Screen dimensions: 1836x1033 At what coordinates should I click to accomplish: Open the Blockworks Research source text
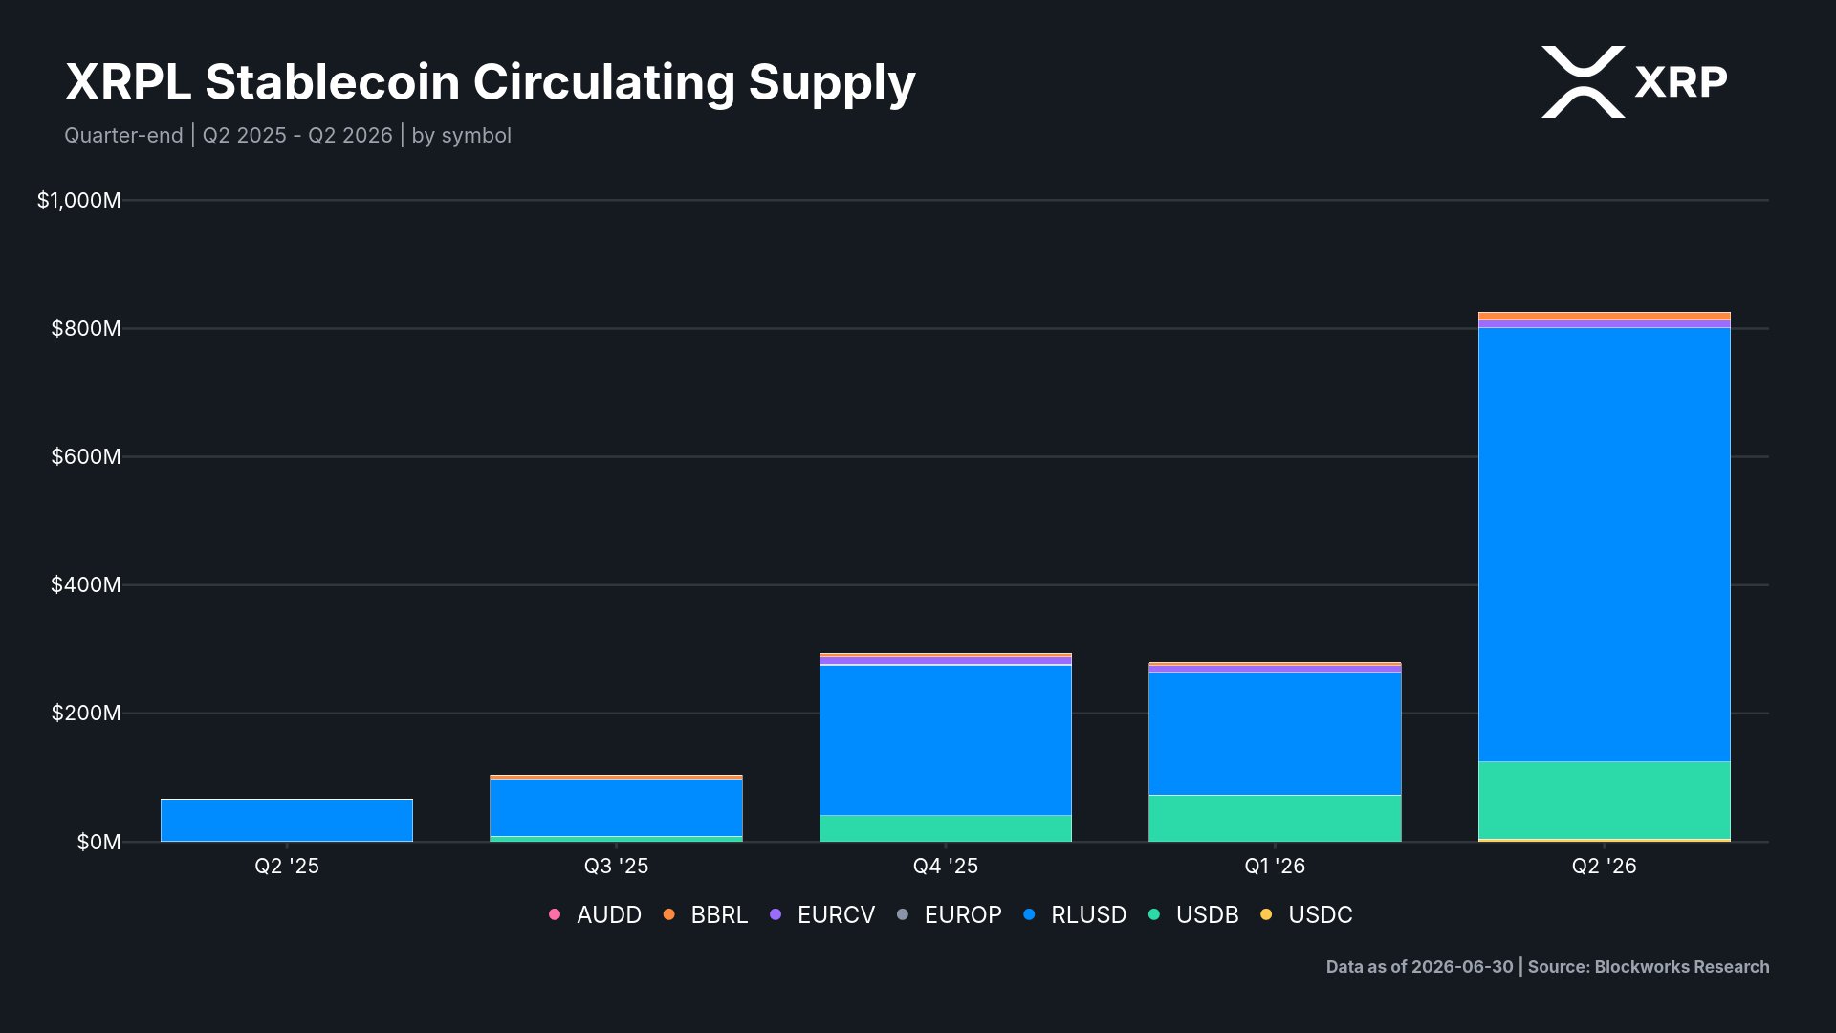(x=1649, y=966)
